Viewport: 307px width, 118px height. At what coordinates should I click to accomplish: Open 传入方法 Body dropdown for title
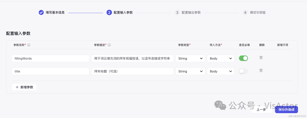pos(221,71)
